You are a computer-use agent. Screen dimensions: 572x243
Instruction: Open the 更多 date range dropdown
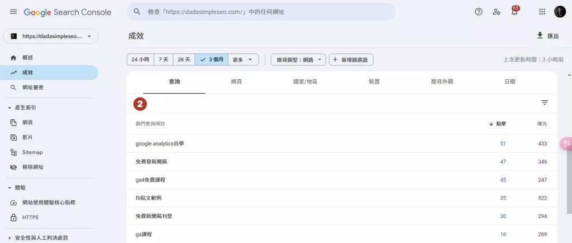point(244,60)
